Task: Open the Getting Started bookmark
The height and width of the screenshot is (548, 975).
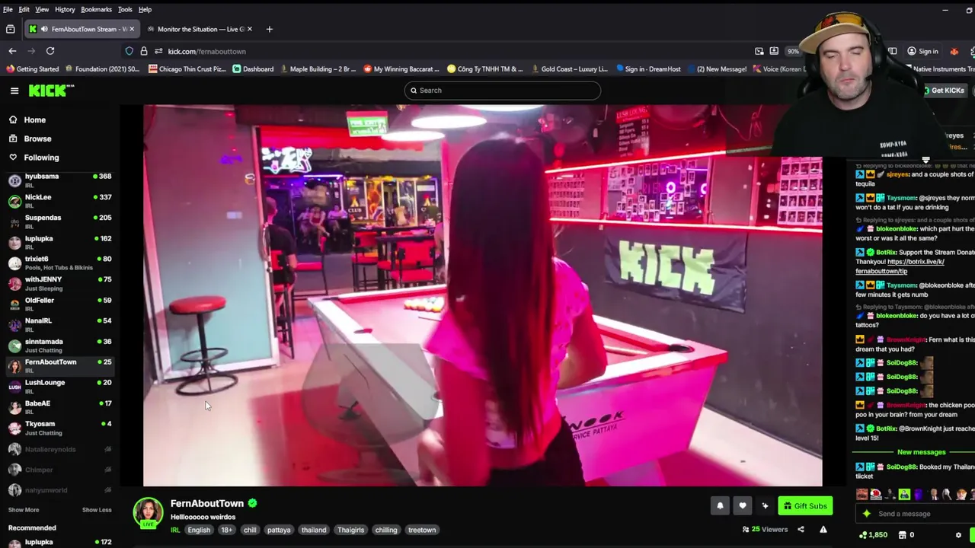Action: tap(32, 69)
